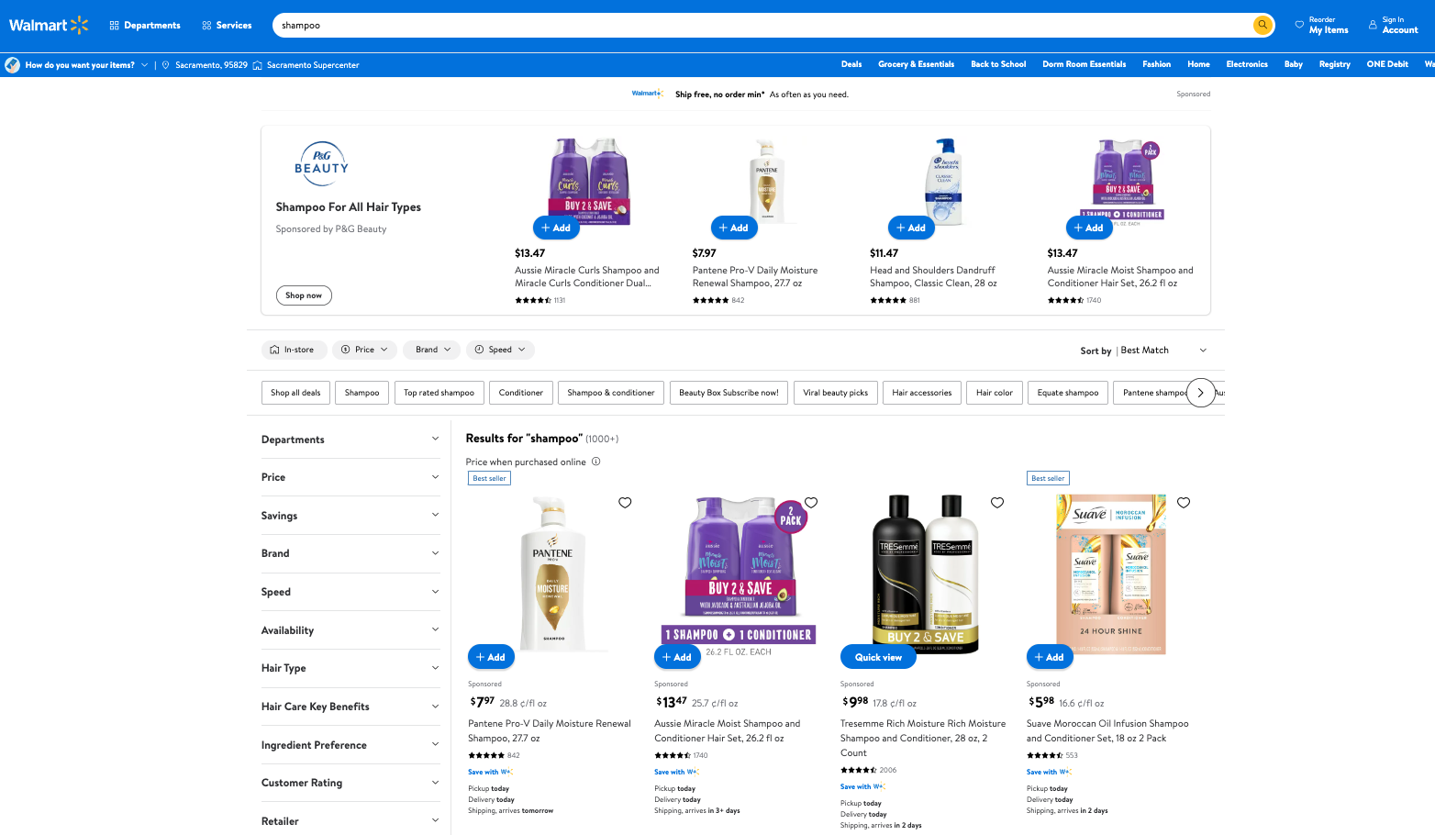The height and width of the screenshot is (835, 1435).
Task: Open the Electronics nav link
Action: (x=1247, y=64)
